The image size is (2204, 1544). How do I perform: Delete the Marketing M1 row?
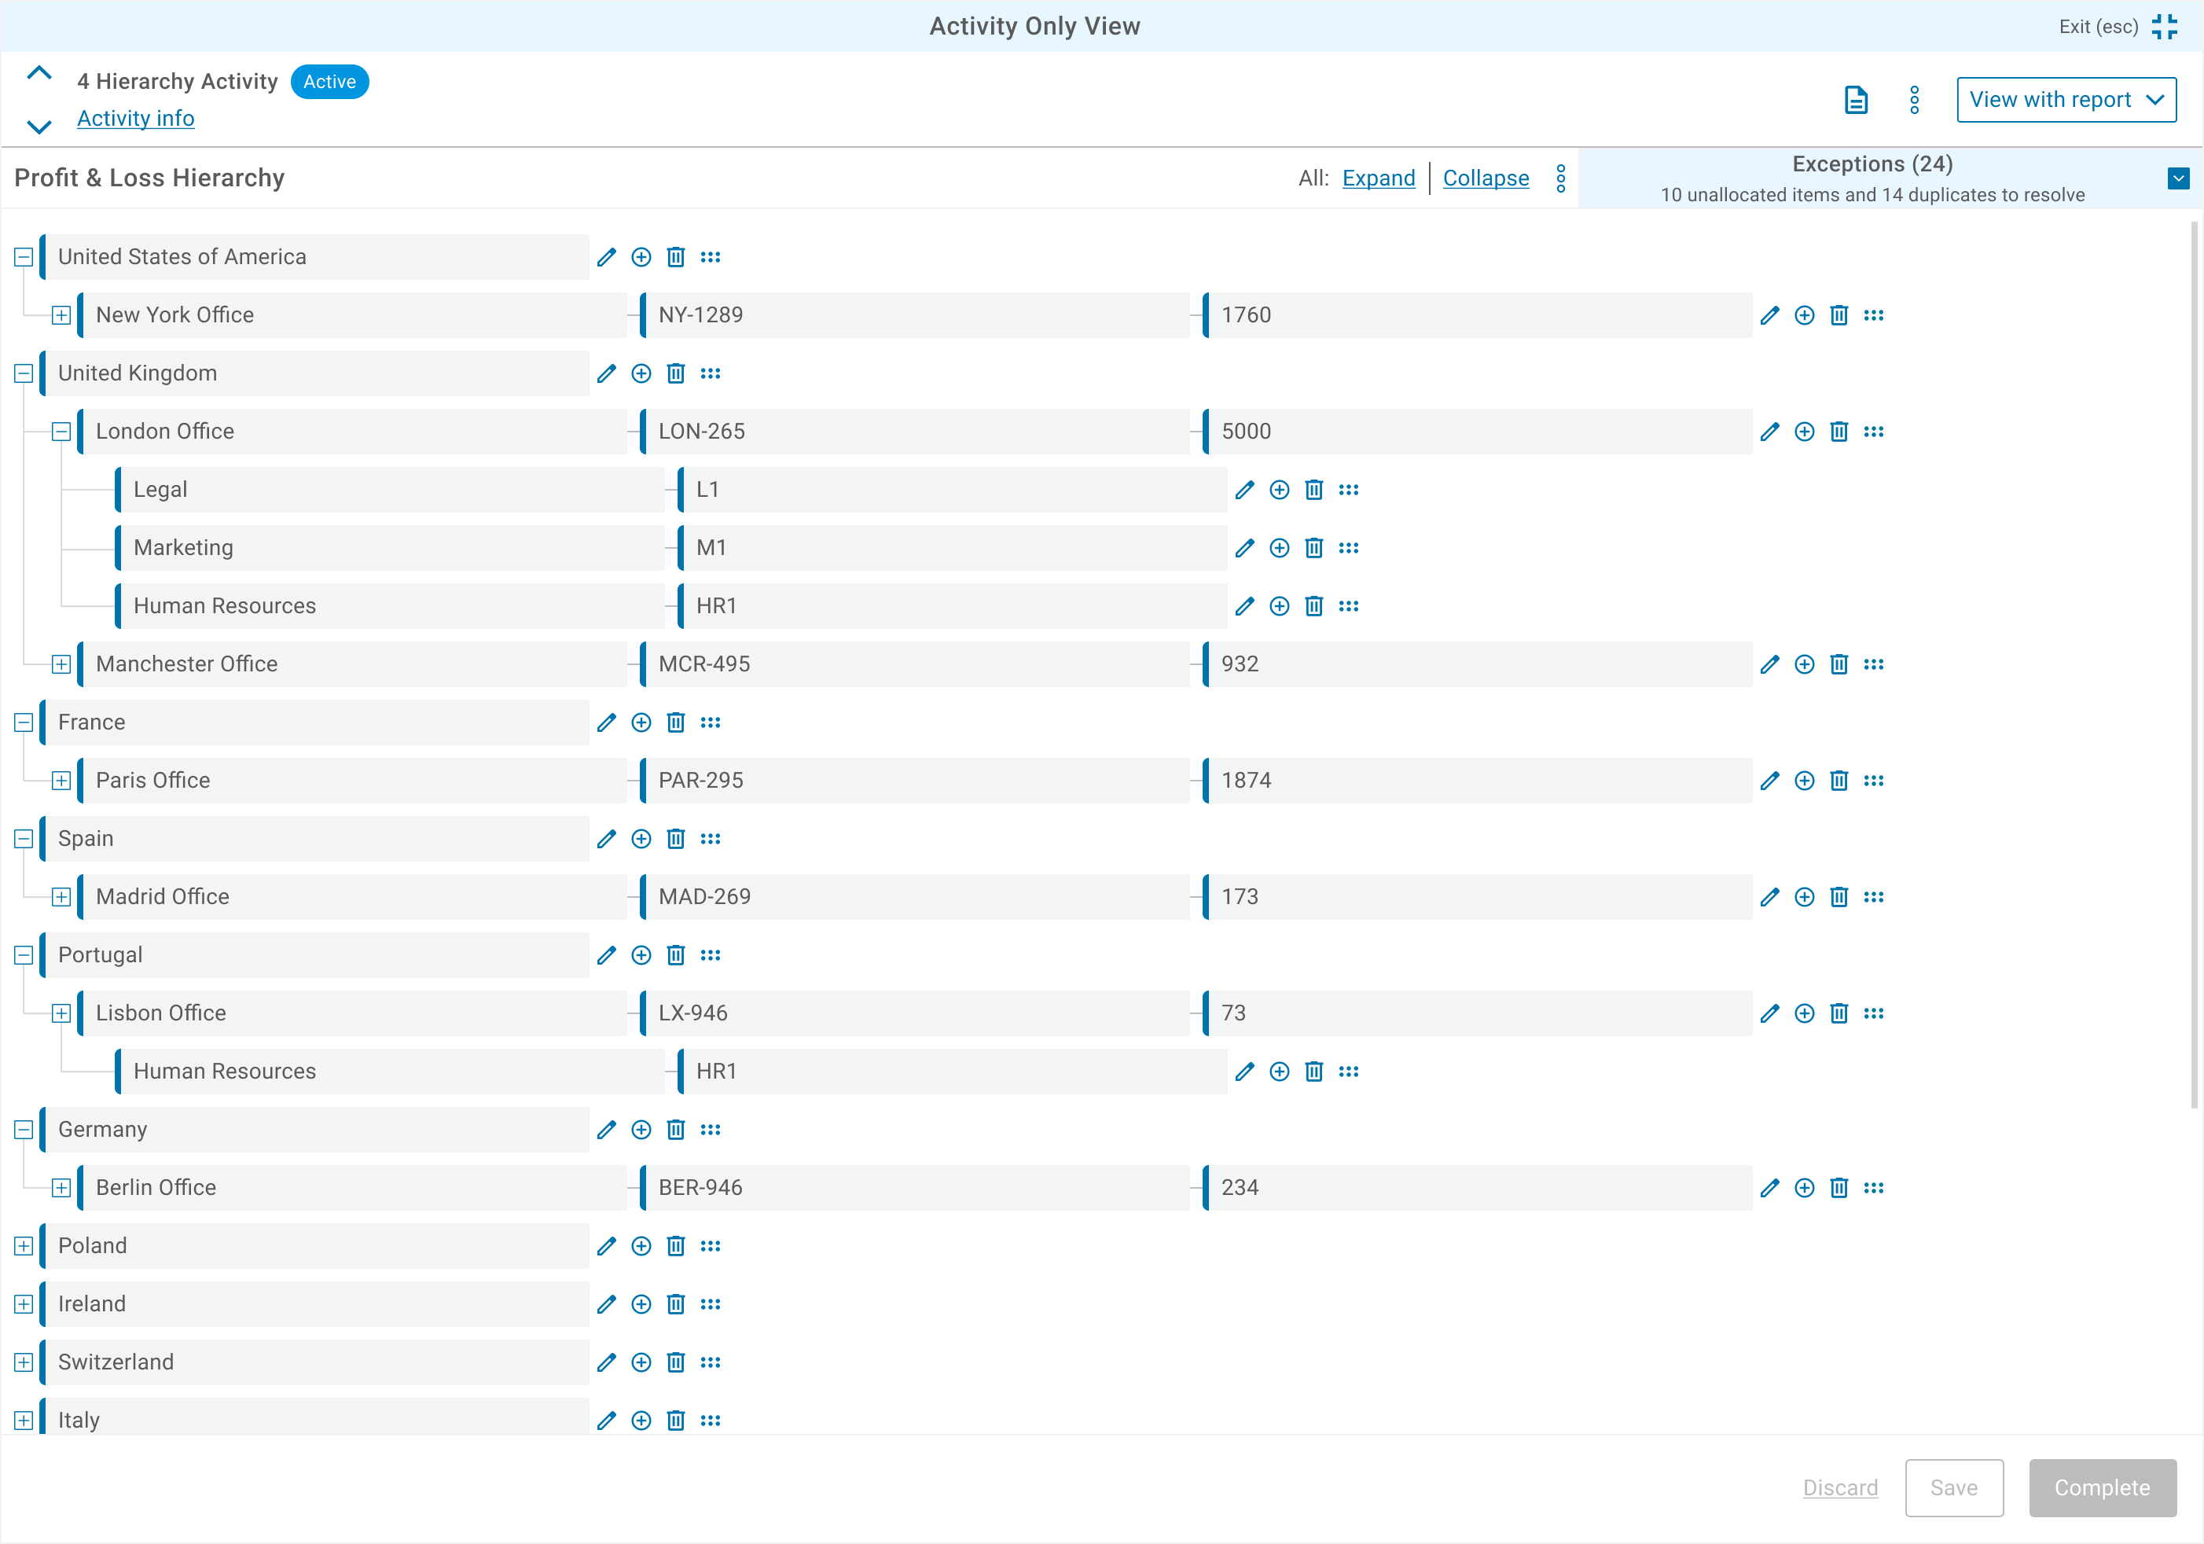point(1314,547)
